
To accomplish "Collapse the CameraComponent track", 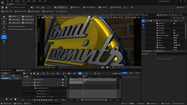I will click(x=34, y=88).
